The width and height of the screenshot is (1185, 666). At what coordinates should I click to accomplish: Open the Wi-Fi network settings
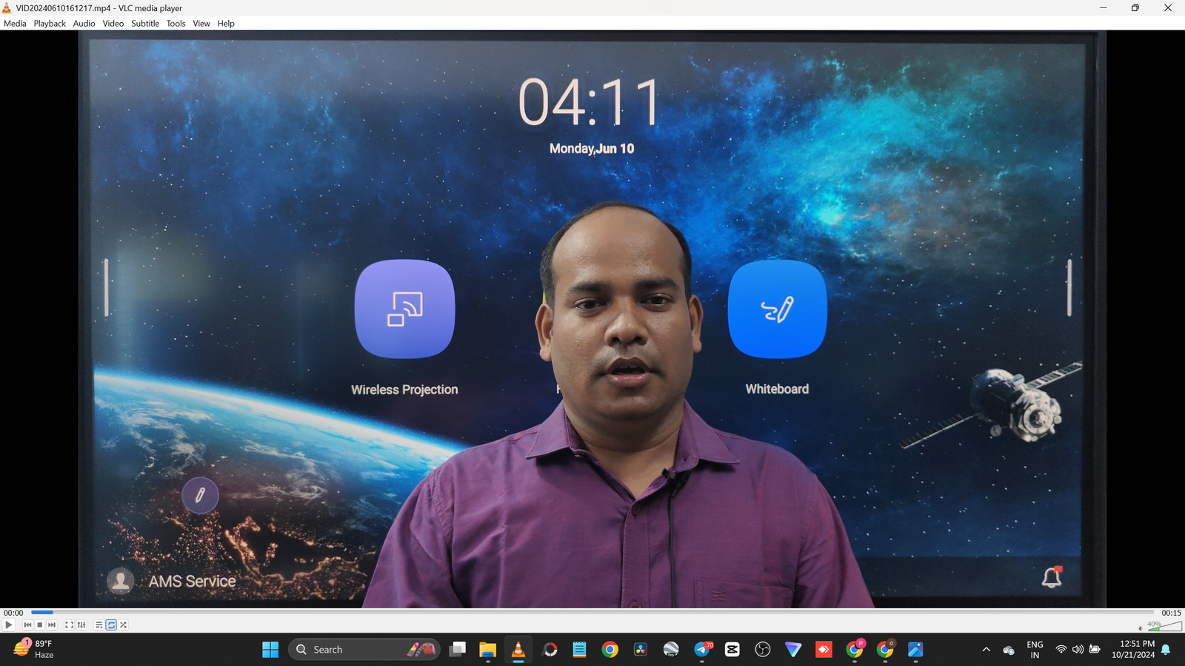point(1061,650)
